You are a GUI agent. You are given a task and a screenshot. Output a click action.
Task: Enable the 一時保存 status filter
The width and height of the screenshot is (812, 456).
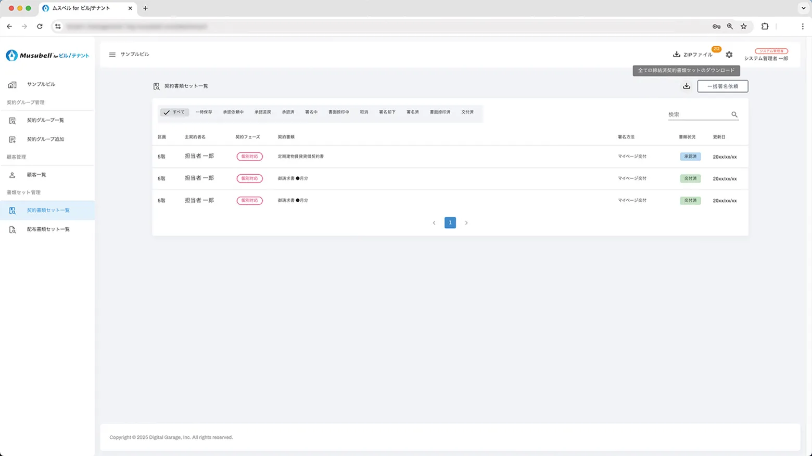click(204, 112)
